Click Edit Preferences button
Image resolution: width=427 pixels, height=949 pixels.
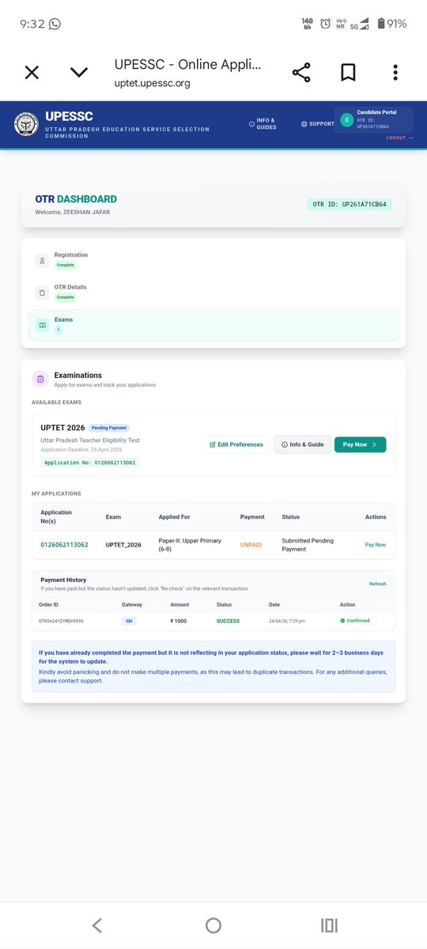coord(236,444)
